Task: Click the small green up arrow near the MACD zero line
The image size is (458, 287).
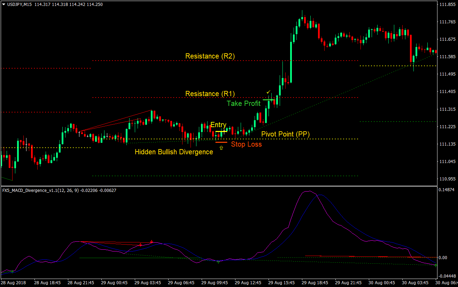Action: pyautogui.click(x=218, y=262)
